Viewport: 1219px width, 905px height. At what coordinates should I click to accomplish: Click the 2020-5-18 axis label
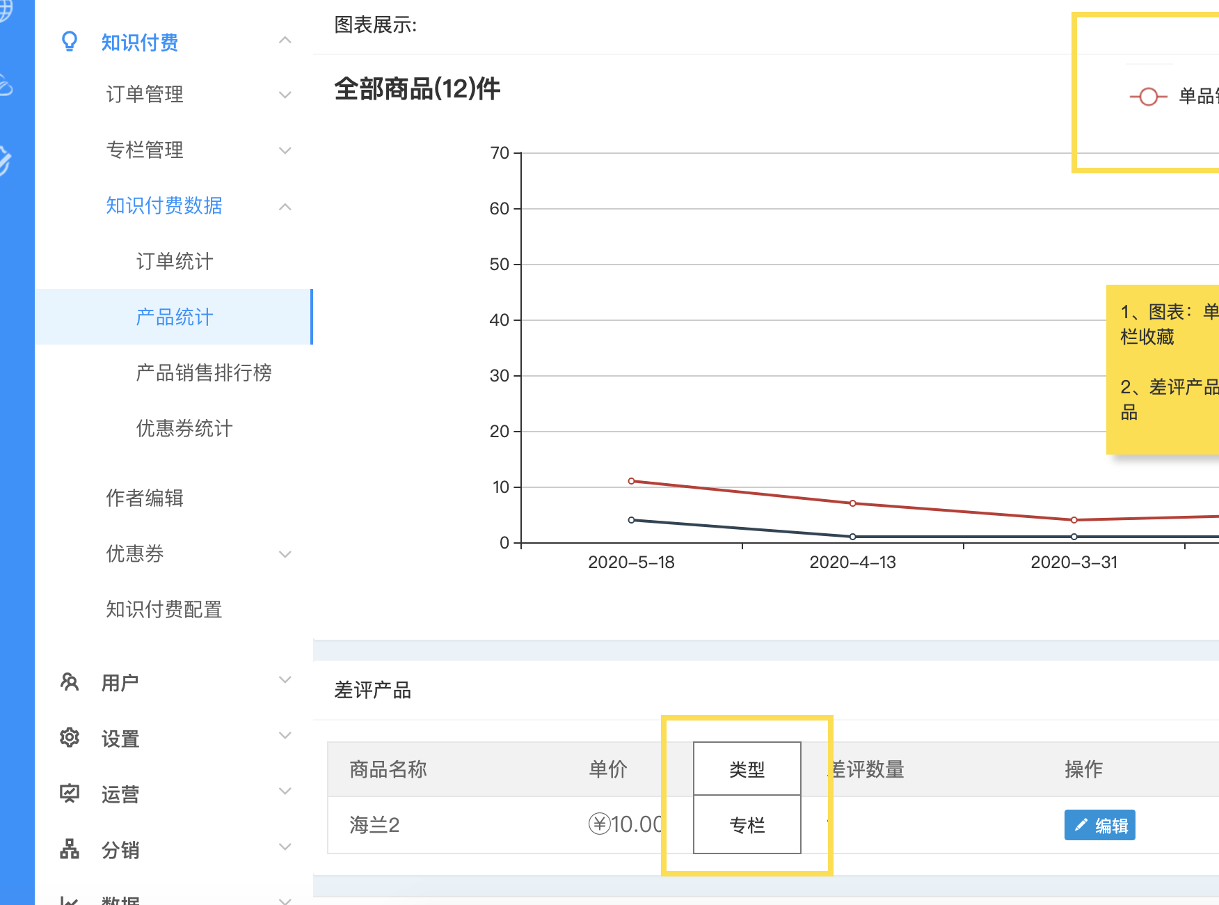pos(631,562)
